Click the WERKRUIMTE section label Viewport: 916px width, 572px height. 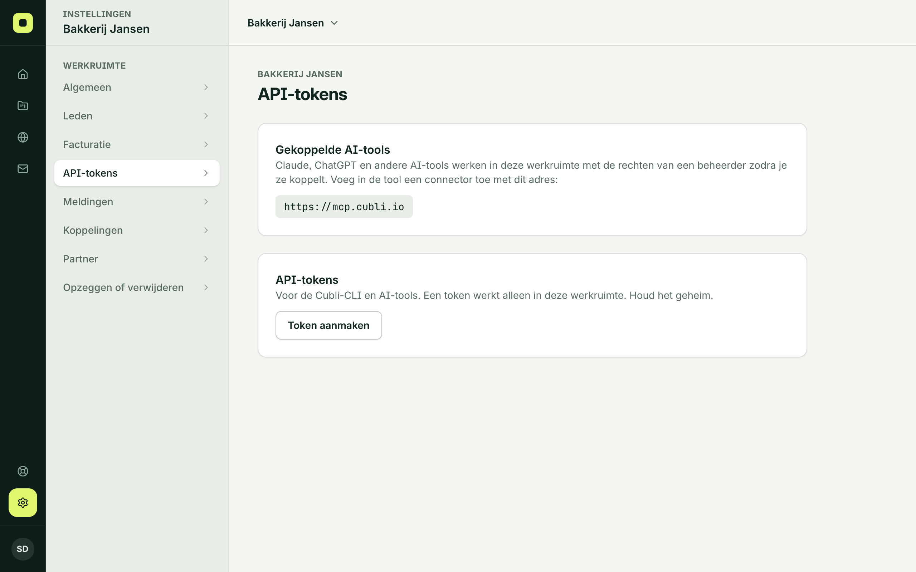[94, 65]
